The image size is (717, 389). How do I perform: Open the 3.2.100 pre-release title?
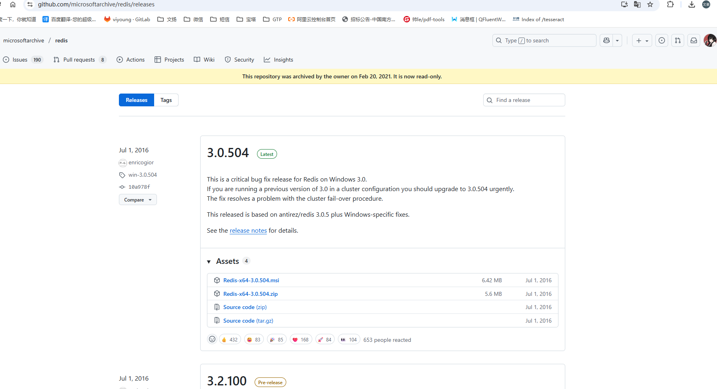(227, 381)
